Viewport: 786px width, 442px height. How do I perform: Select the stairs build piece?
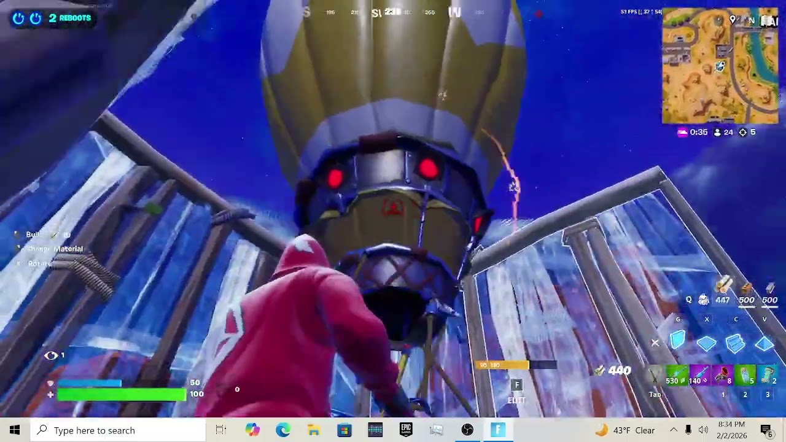(x=735, y=343)
